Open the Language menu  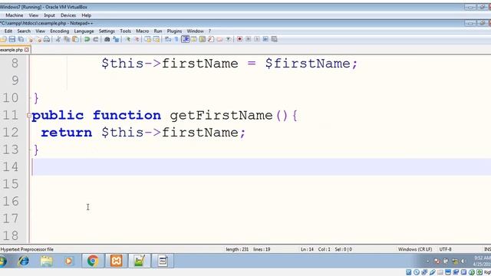84,31
